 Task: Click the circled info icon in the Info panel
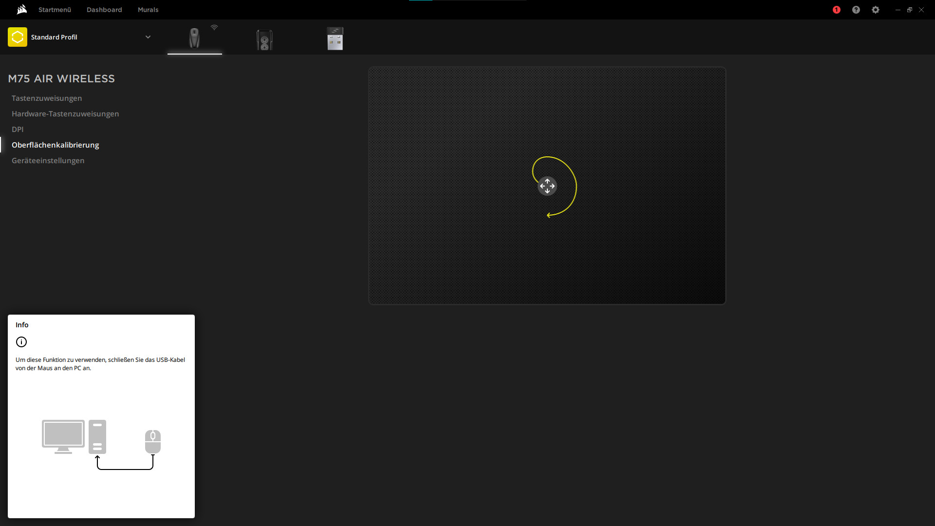coord(21,342)
